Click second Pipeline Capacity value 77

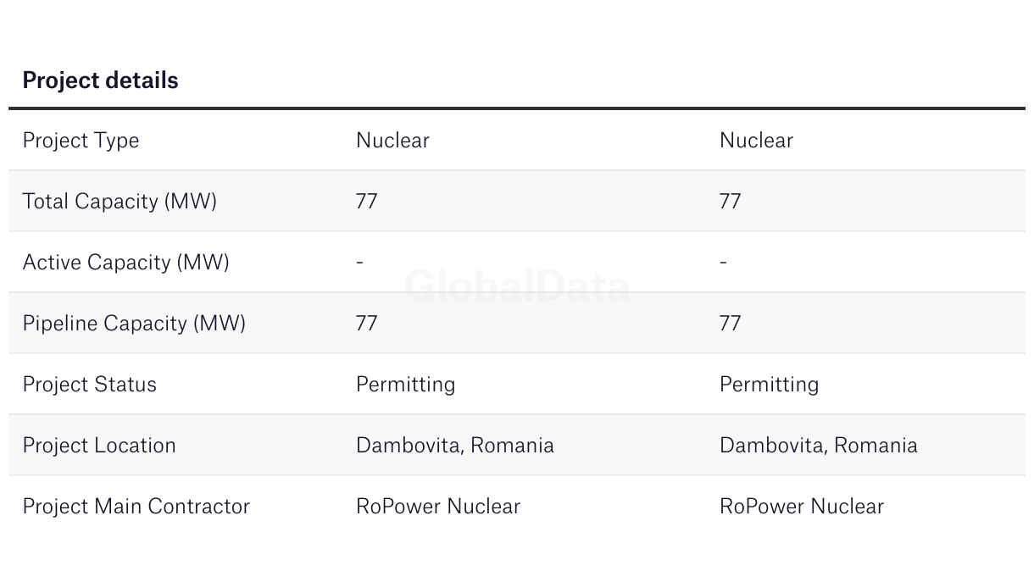pos(731,323)
